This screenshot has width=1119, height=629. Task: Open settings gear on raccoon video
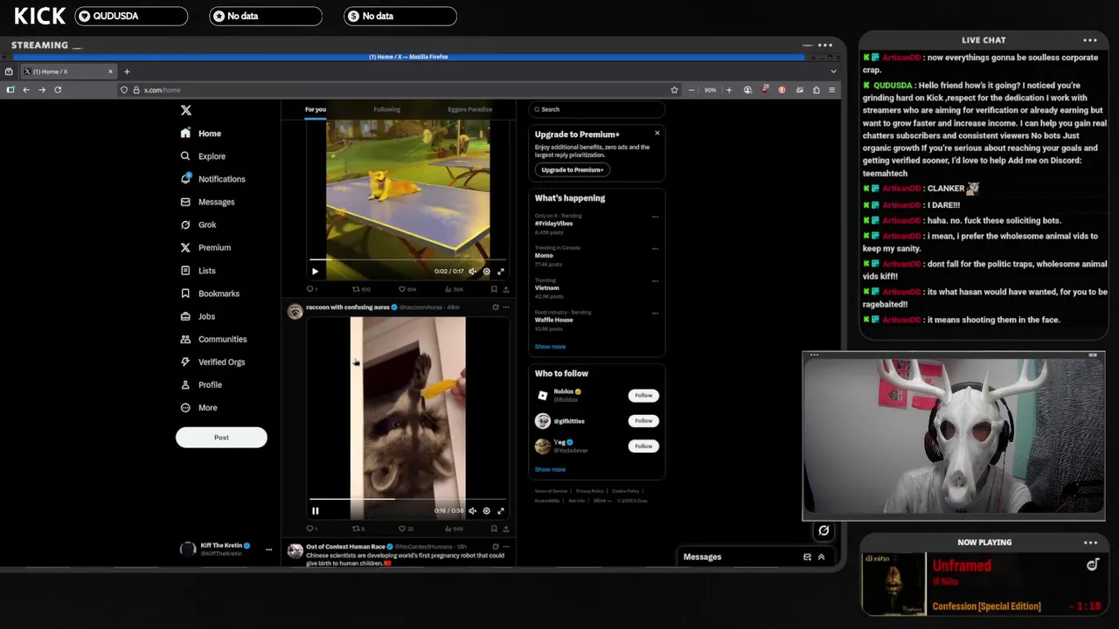(487, 511)
